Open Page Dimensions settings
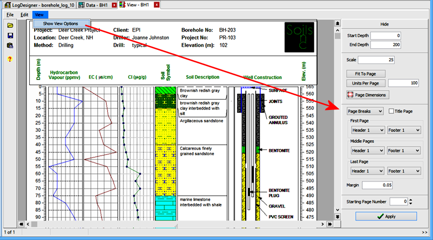Image resolution: width=433 pixels, height=240 pixels. pos(367,95)
